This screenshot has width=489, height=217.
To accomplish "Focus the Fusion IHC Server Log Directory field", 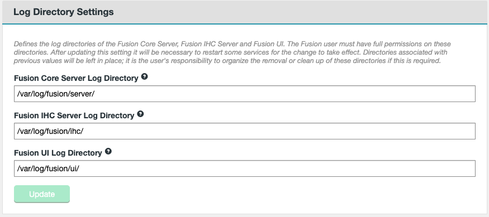I will coord(245,131).
